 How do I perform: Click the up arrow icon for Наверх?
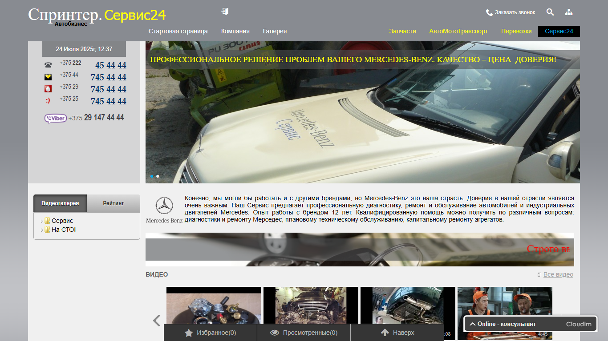[x=385, y=333]
